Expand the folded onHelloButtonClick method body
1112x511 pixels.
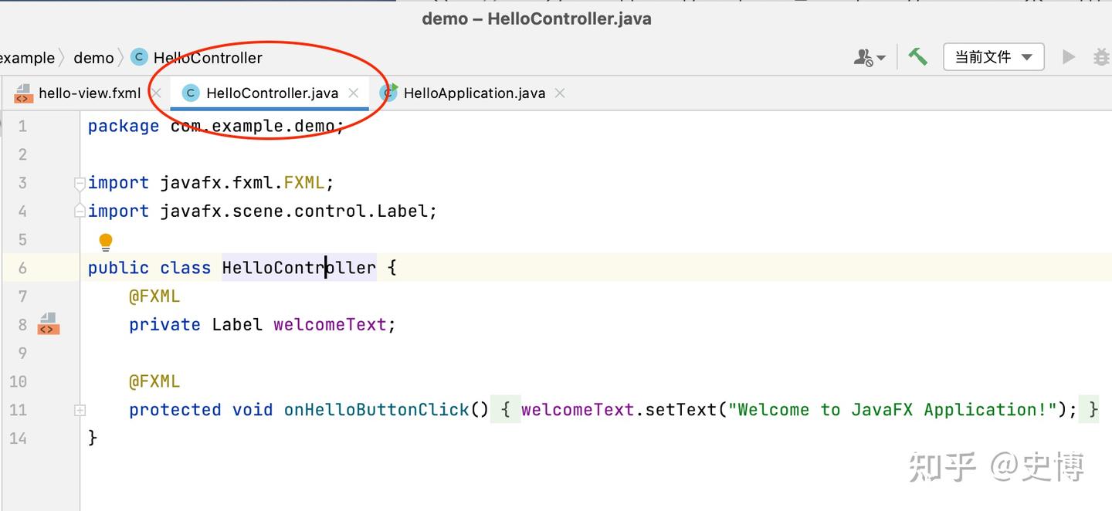point(80,410)
